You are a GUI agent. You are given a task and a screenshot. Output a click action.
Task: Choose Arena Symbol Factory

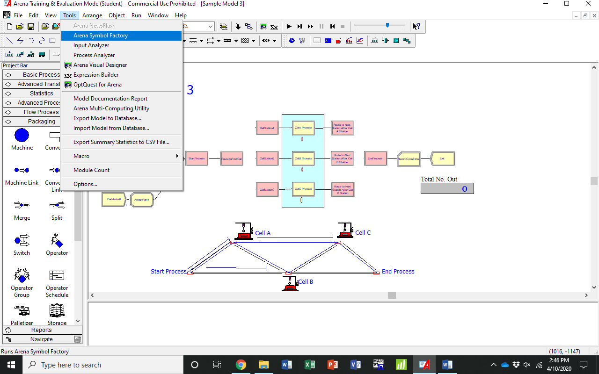coord(122,36)
